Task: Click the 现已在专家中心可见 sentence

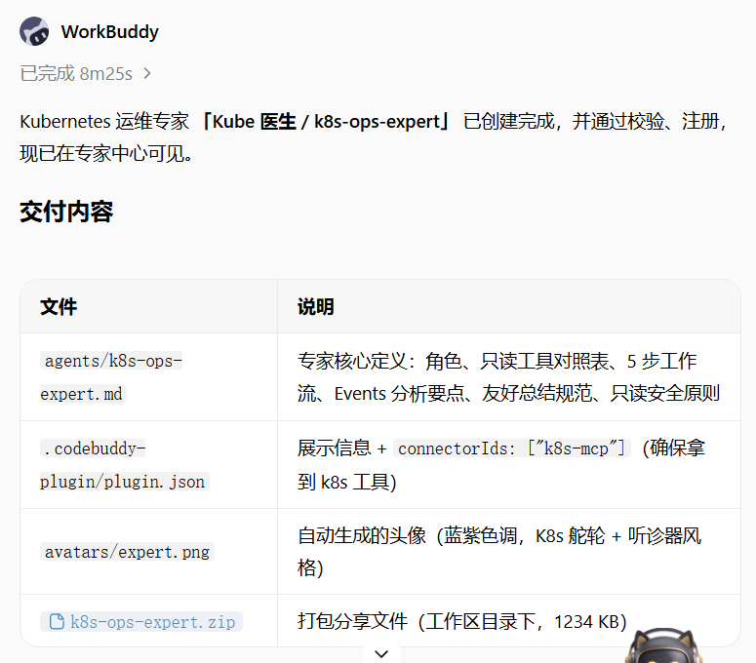Action: 106,154
